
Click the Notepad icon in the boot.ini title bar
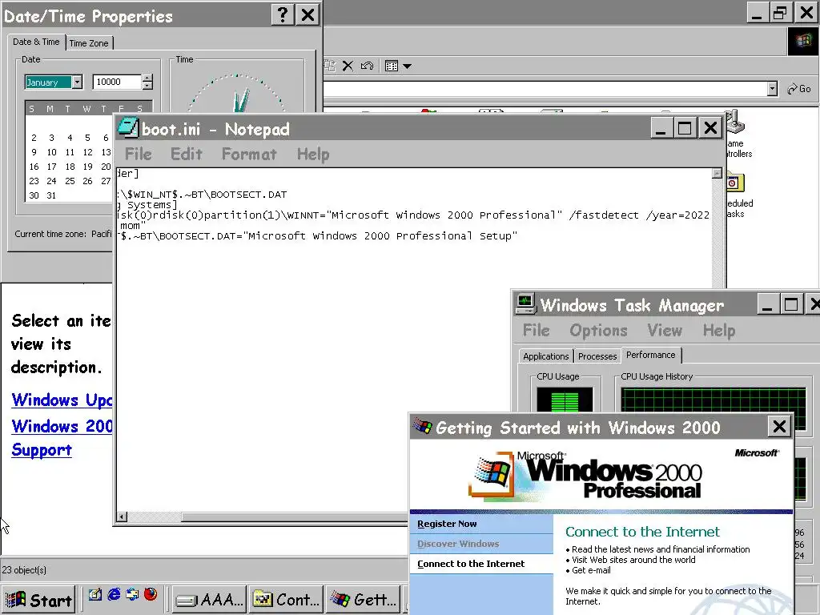pyautogui.click(x=127, y=128)
